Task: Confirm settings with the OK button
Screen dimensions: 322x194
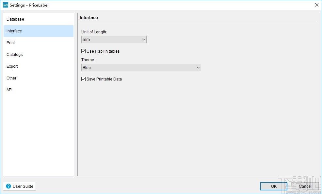Action: [274, 186]
